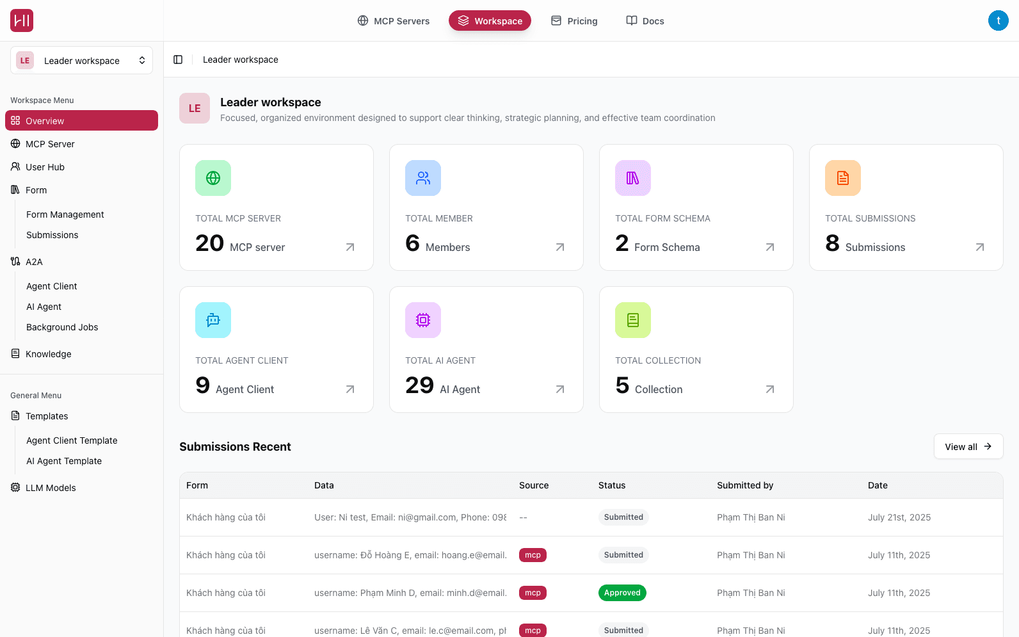Open the Pricing tab
This screenshot has height=637, width=1019.
[x=574, y=21]
